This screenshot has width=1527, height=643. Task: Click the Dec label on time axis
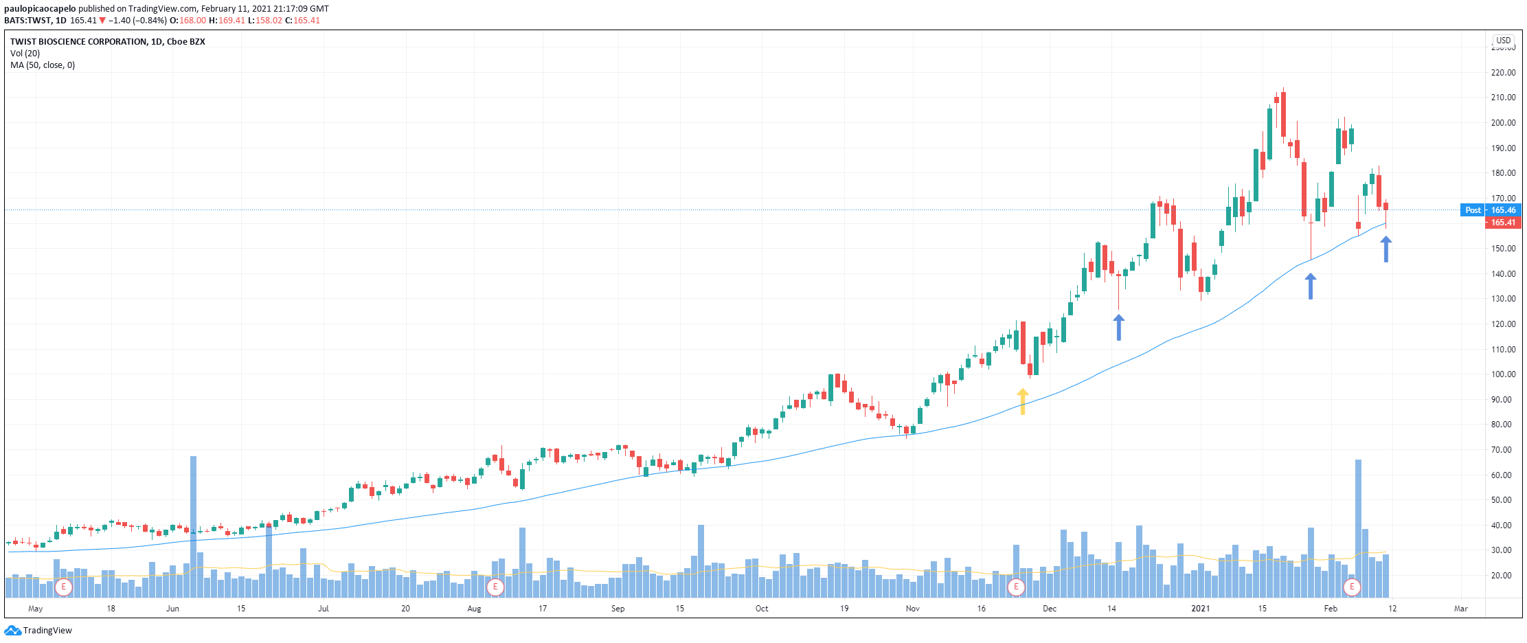[1050, 609]
